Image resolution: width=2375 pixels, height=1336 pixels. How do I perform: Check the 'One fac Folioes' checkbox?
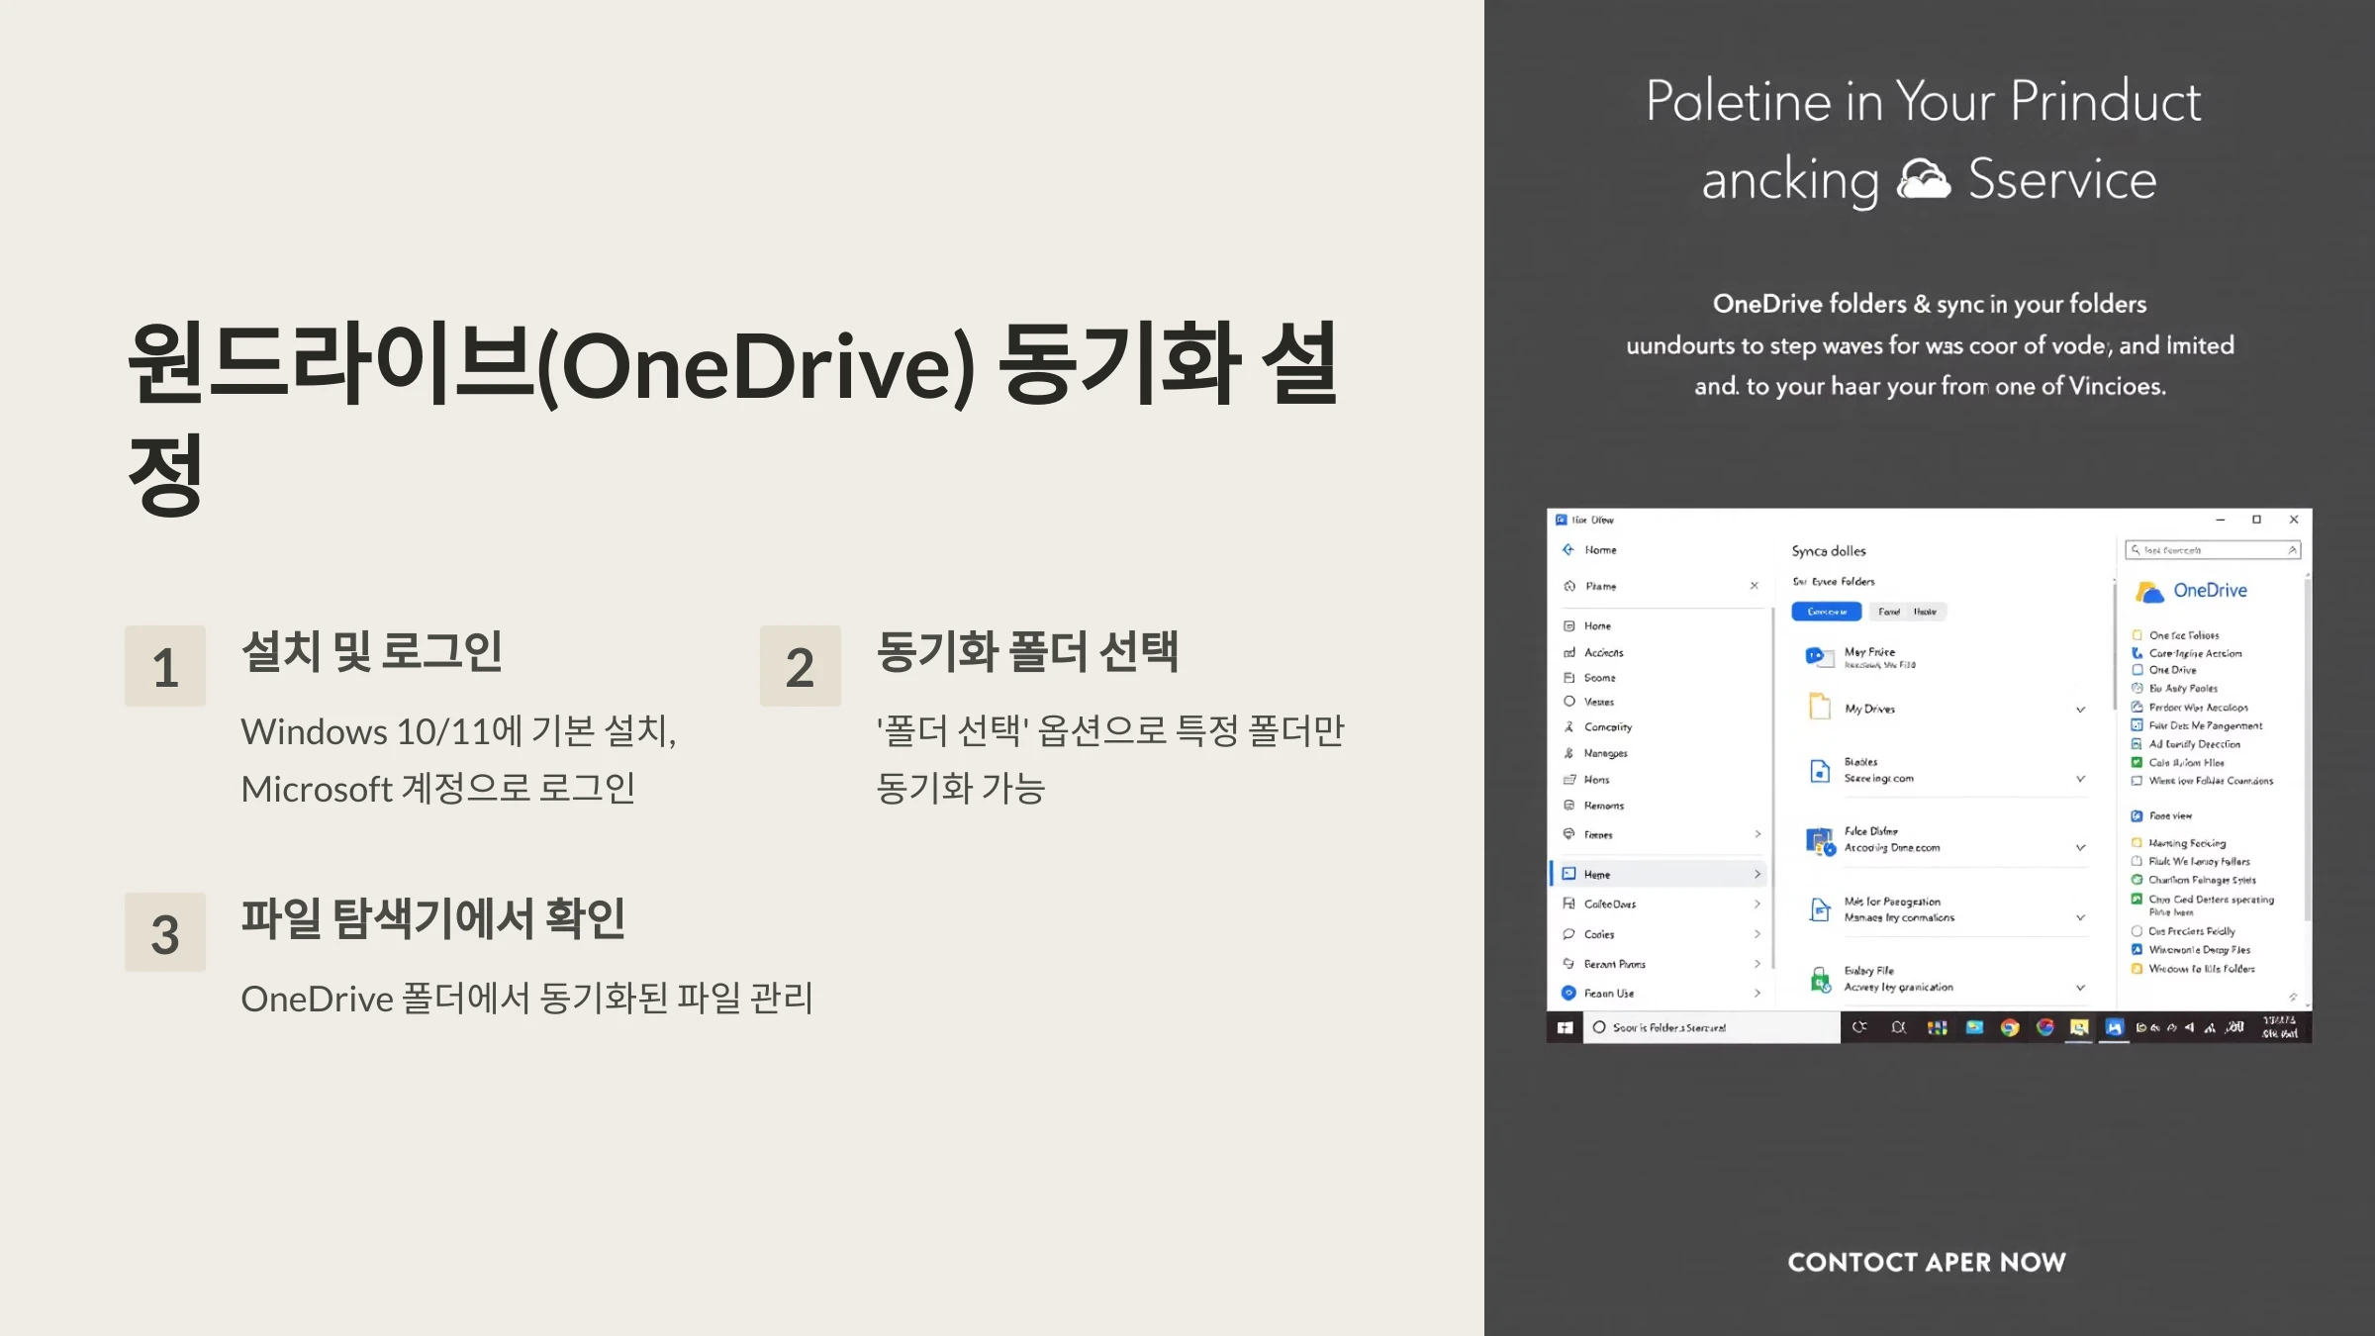[x=2137, y=635]
